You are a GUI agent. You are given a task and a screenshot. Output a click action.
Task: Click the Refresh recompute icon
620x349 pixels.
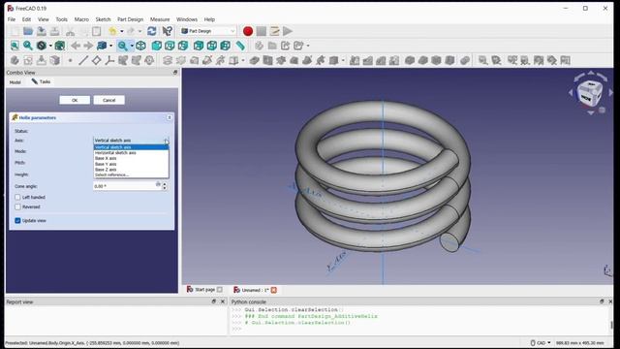(x=151, y=31)
